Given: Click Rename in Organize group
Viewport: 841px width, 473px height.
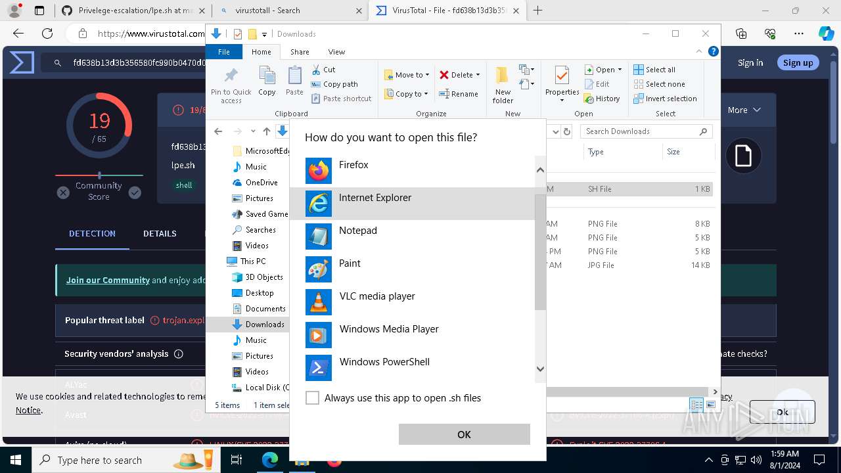Looking at the screenshot, I should (x=459, y=94).
